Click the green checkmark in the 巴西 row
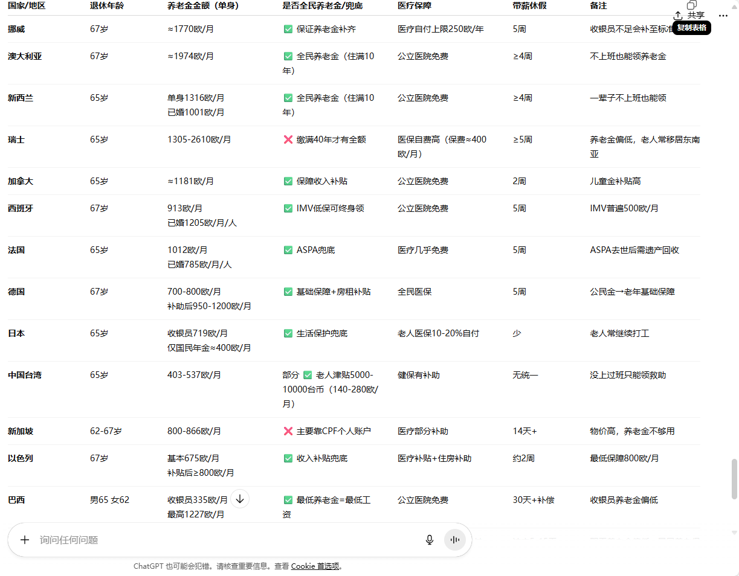 [288, 500]
